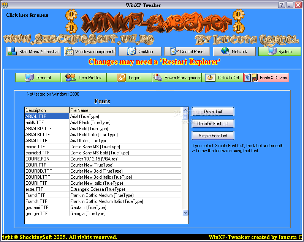Screen dimensions: 304x242
Task: Click the User Profiles people icon
Action: 71,78
